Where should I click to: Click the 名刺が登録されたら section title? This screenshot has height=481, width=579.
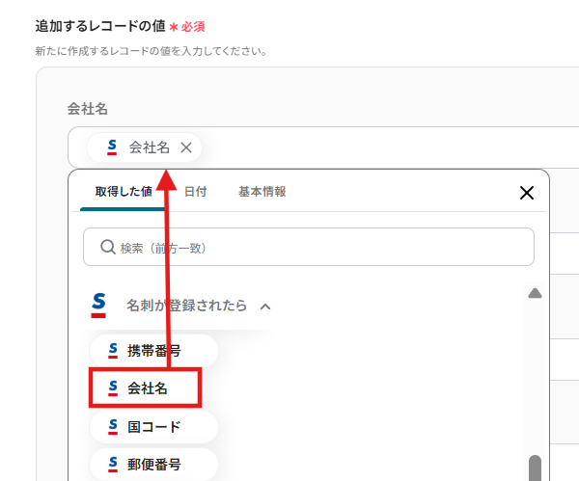click(186, 306)
